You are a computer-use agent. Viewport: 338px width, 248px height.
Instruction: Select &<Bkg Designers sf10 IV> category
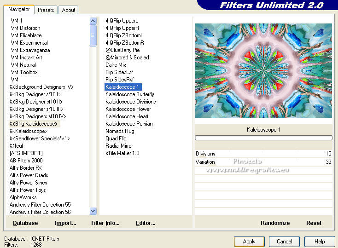(x=38, y=116)
